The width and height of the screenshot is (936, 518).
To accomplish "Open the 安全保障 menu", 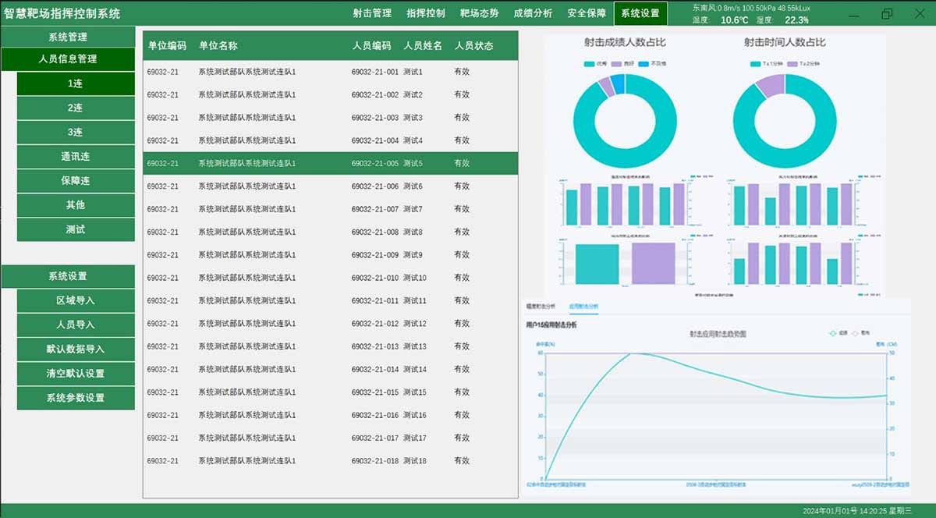I will coord(587,13).
